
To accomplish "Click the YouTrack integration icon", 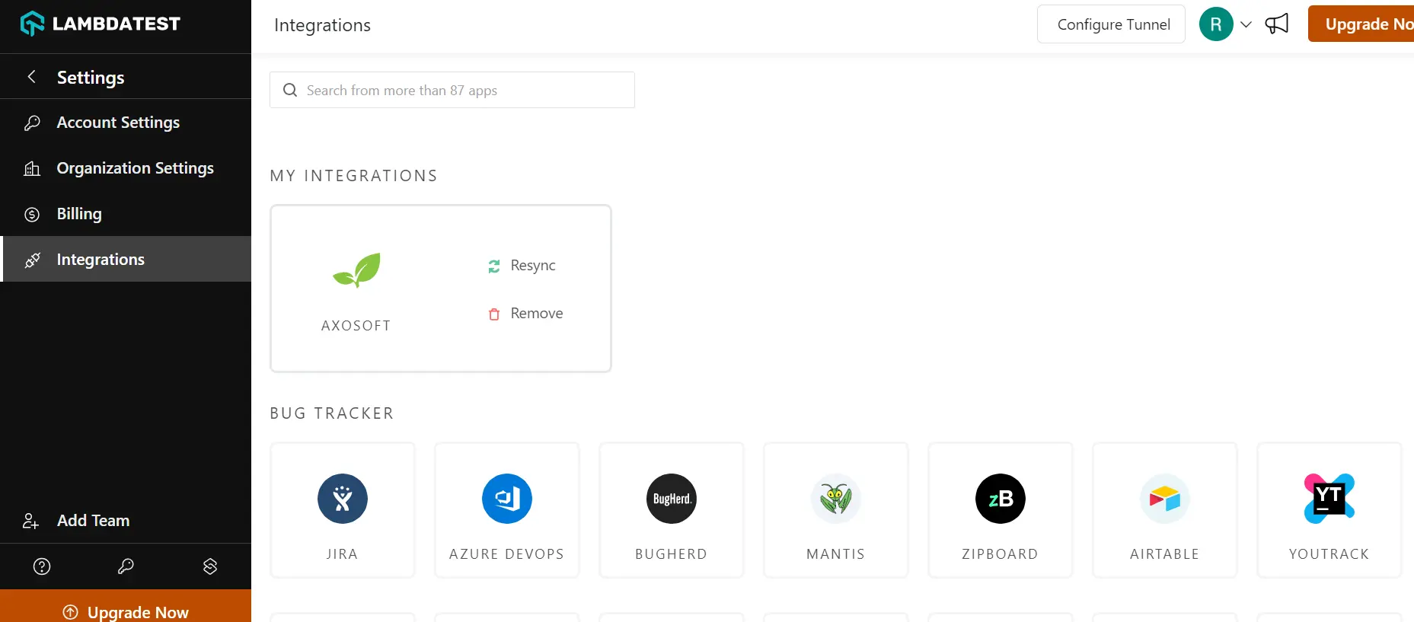I will pos(1329,499).
